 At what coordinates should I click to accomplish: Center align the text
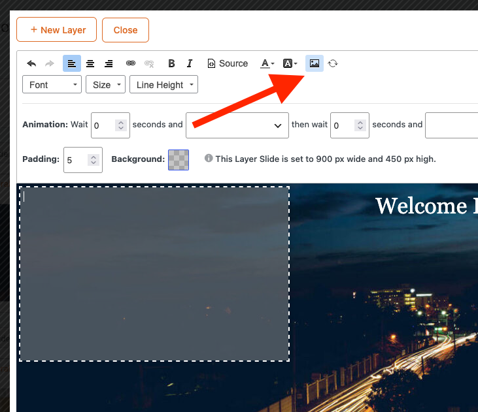pyautogui.click(x=90, y=63)
